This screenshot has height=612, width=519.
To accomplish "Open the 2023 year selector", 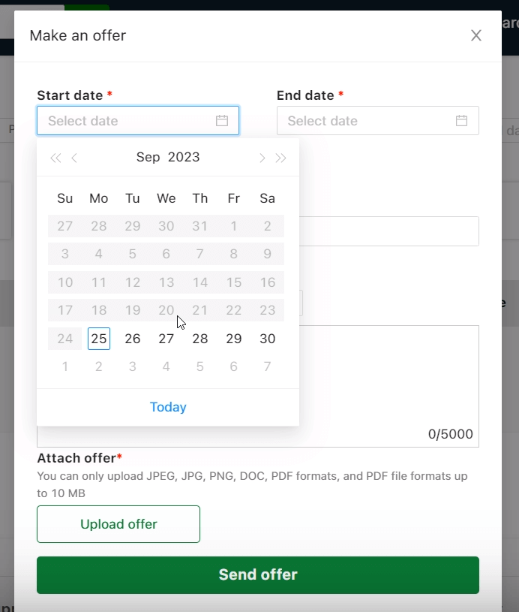I will [x=184, y=157].
